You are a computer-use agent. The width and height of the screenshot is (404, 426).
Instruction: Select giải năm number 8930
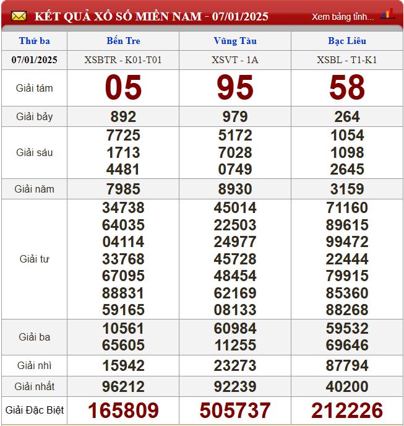click(235, 189)
